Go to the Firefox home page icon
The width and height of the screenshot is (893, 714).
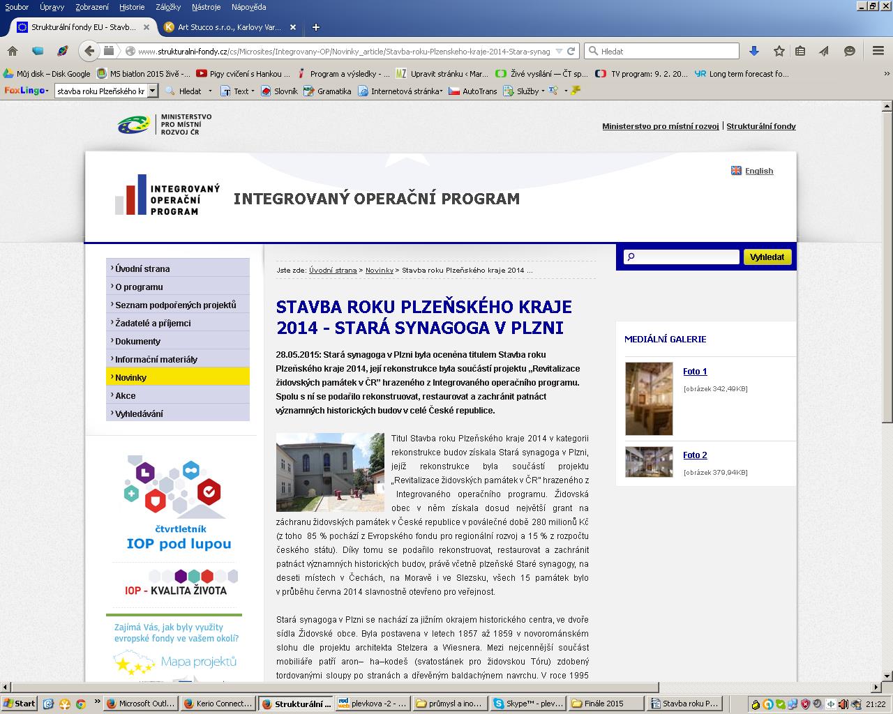[13, 51]
